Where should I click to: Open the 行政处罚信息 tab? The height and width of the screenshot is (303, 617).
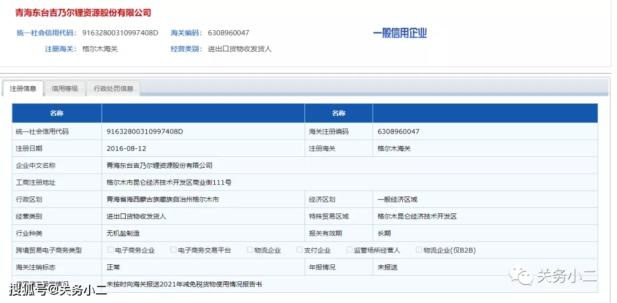[113, 88]
